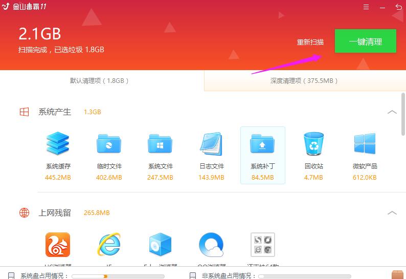Click the 微软产品 Microsoft products icon
The width and height of the screenshot is (406, 279).
point(365,144)
